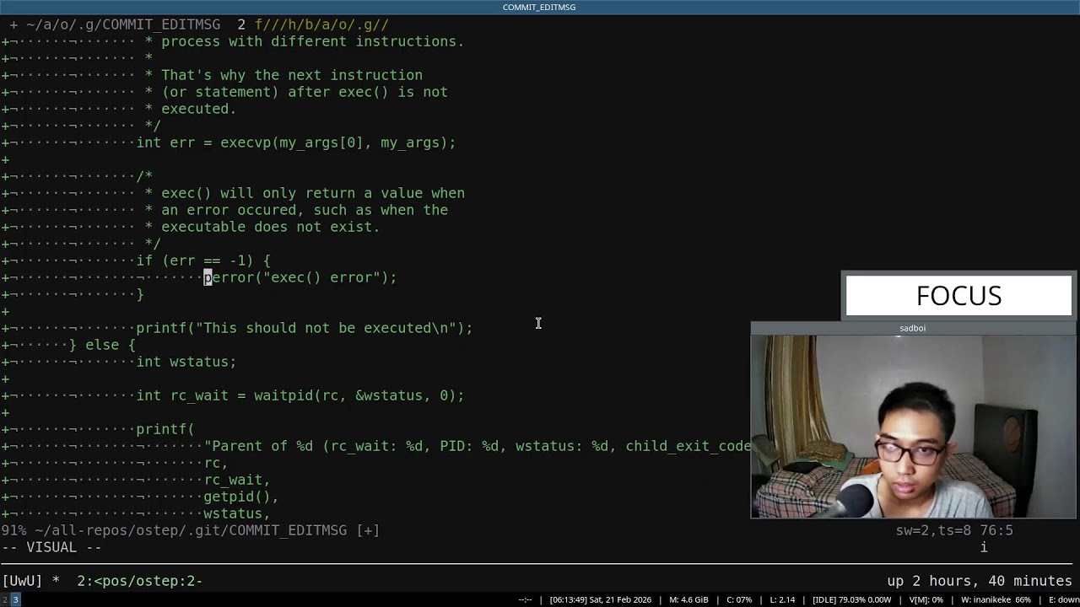Place cursor on 'perror("exec() error");' line

coord(300,277)
